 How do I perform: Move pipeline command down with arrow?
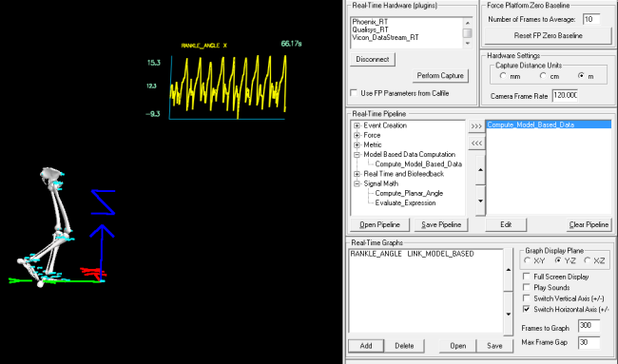480,201
